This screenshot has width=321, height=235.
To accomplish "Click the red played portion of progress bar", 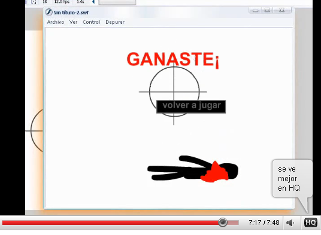I will tap(111, 222).
